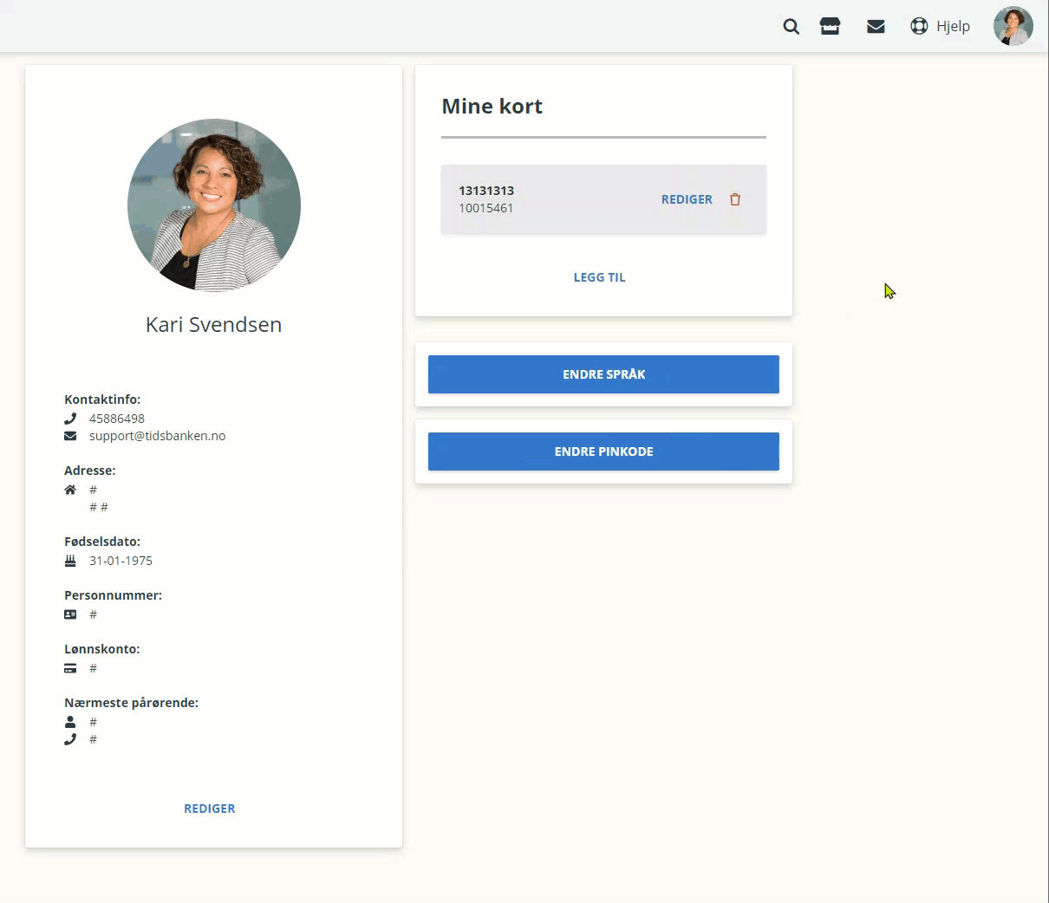Click the Personnummer label
Viewport: 1049px width, 903px height.
tap(113, 595)
